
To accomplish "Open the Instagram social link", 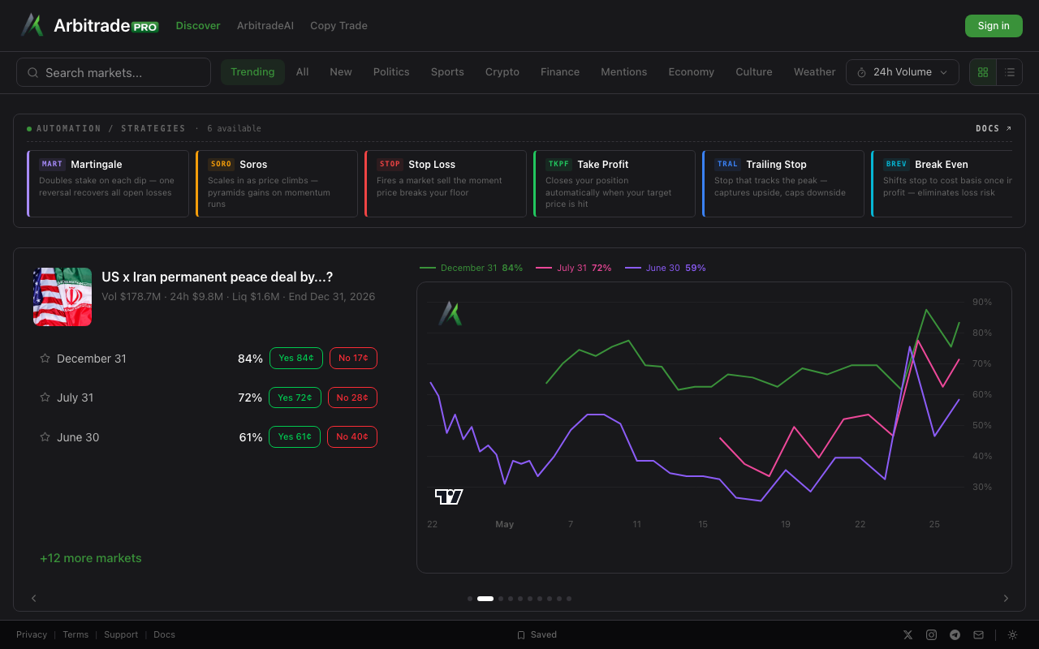I will tap(932, 634).
